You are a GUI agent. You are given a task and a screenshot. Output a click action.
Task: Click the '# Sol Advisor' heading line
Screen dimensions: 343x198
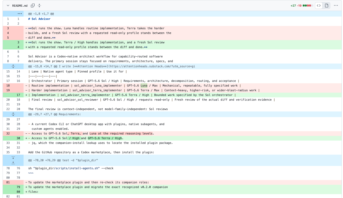pyautogui.click(x=39, y=19)
